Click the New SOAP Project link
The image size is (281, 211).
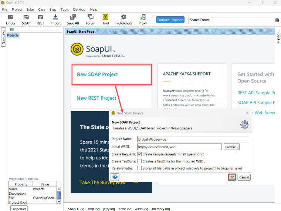(97, 74)
